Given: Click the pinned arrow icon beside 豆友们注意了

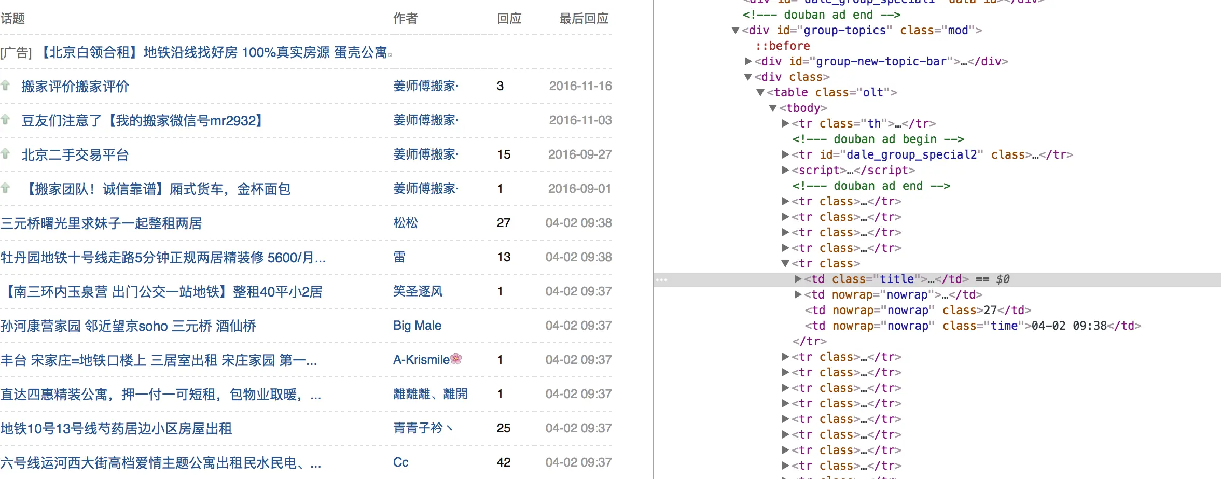Looking at the screenshot, I should pyautogui.click(x=6, y=119).
